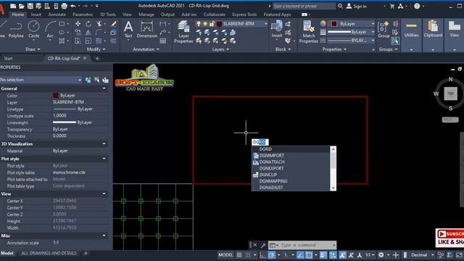Click the Text annotation tool

pyautogui.click(x=128, y=30)
